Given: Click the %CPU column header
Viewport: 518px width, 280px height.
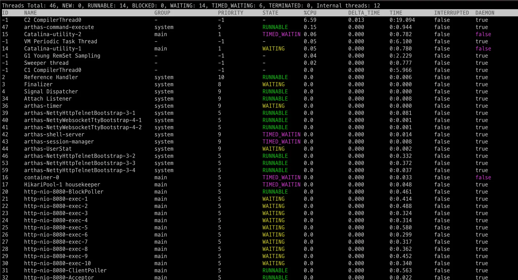Looking at the screenshot, I should (x=310, y=13).
